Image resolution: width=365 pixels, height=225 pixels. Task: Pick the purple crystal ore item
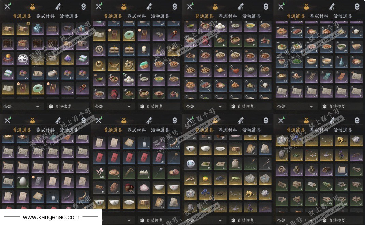click(68, 59)
